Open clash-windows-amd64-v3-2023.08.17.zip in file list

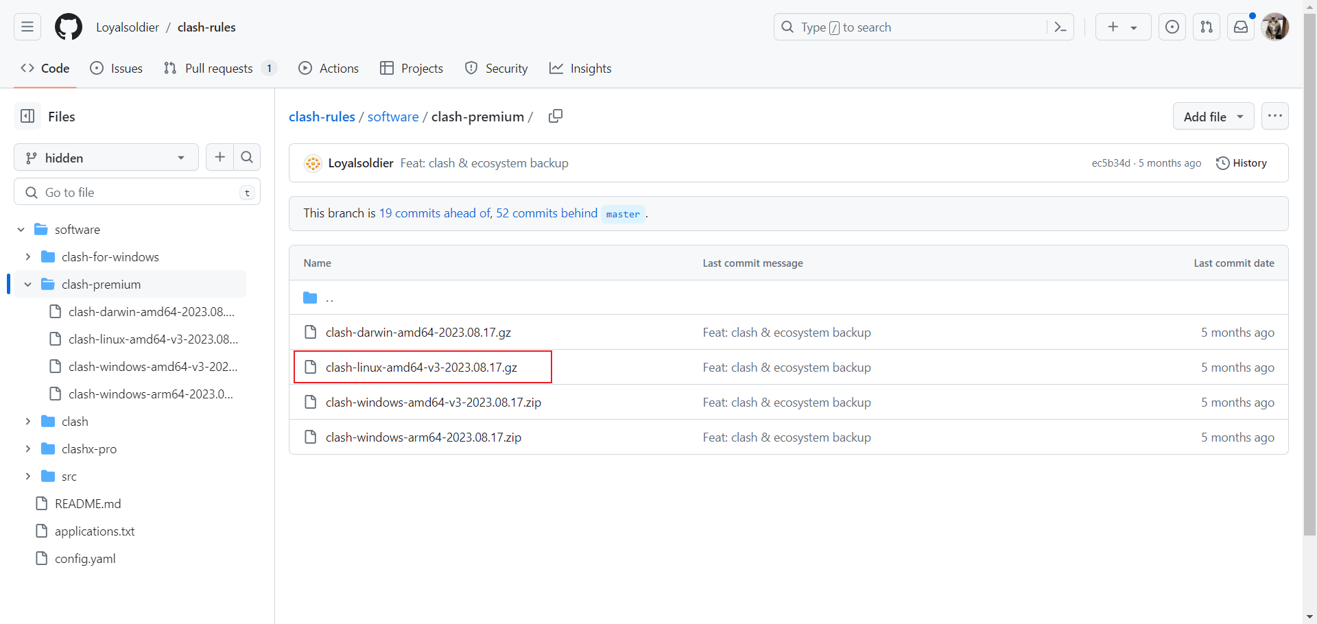click(x=433, y=402)
